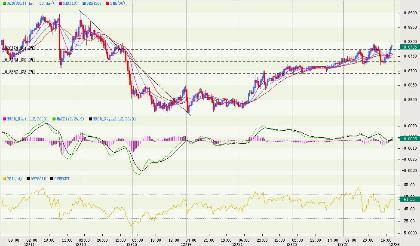Click the -0.0010 MACD axis label

pos(410,148)
